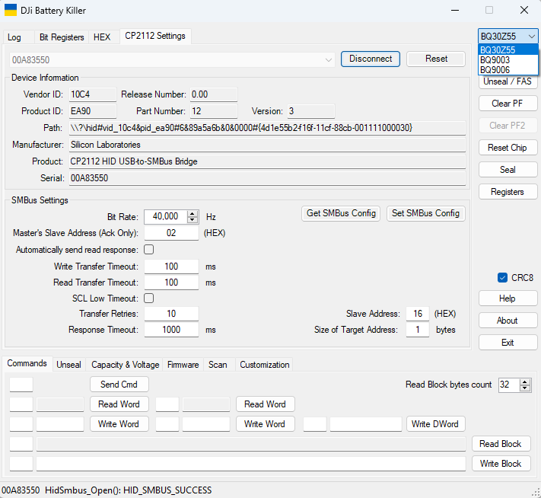Click the Product CP2112 HID USB-to-SMBus Bridge text

pos(134,161)
